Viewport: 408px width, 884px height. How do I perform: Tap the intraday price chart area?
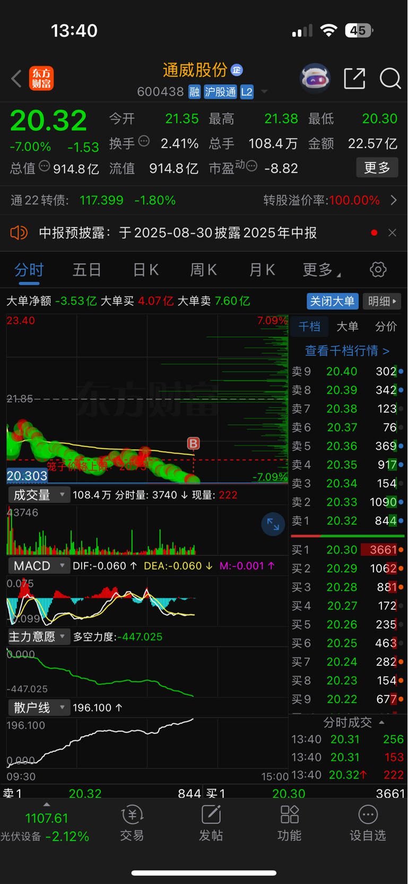tap(147, 399)
